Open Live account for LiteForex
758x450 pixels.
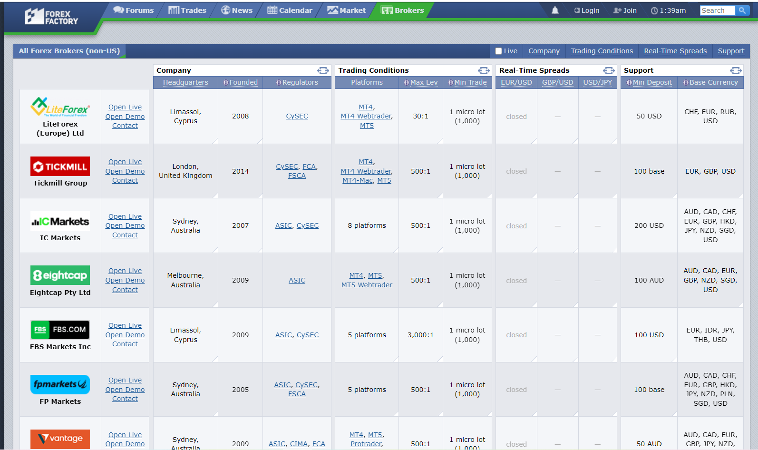click(x=125, y=107)
